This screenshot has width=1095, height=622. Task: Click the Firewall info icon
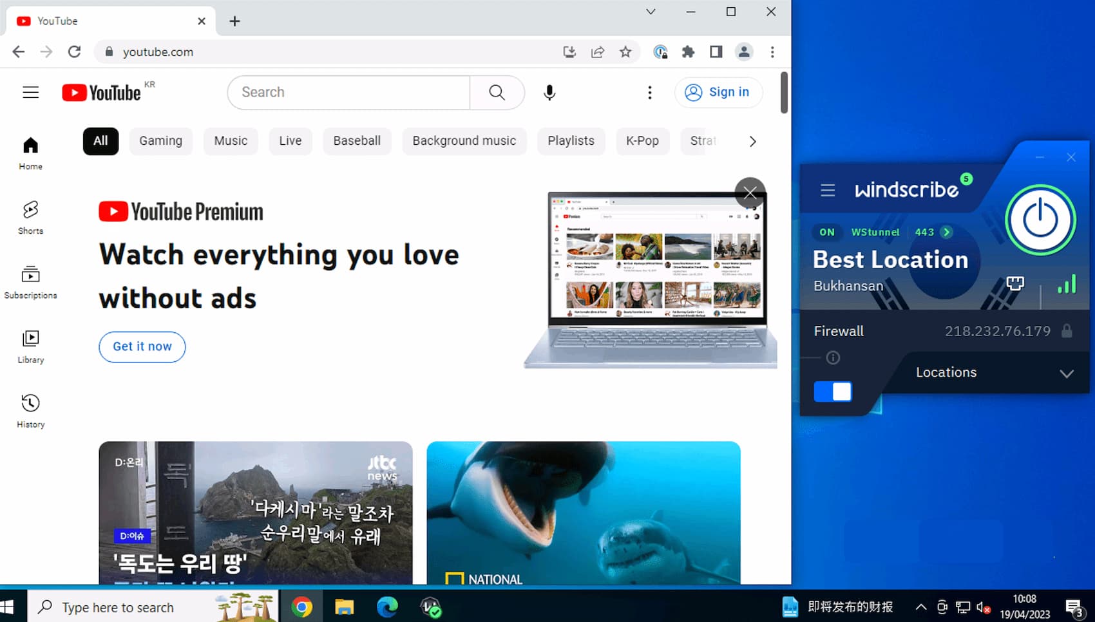pos(833,358)
